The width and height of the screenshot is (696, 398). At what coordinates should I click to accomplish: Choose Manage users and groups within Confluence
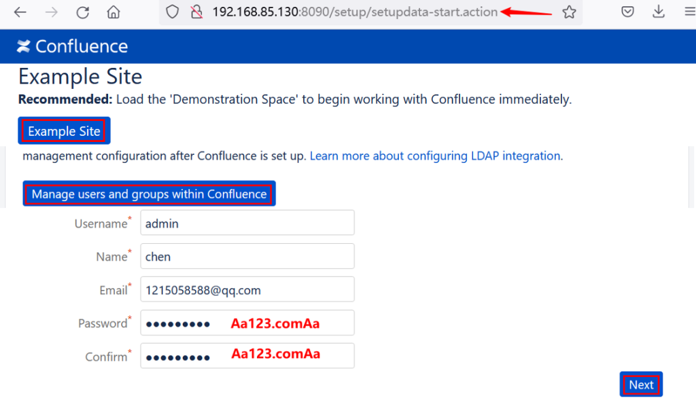point(149,194)
